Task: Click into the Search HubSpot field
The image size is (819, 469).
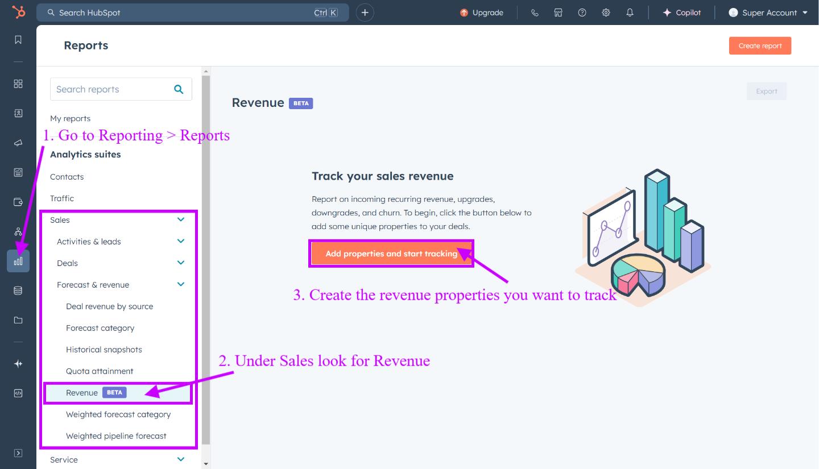Action: tap(192, 13)
